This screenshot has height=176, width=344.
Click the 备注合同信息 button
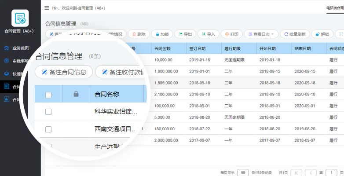pos(64,72)
